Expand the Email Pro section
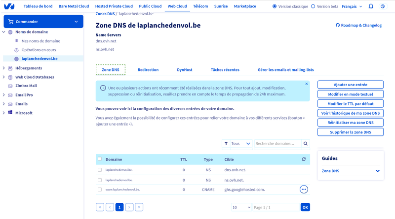The width and height of the screenshot is (395, 219). 3,95
